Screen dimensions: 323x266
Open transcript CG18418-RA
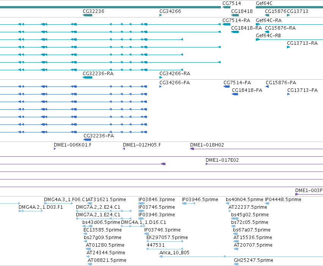pyautogui.click(x=246, y=28)
